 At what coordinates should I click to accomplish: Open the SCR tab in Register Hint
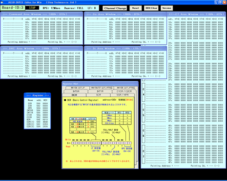point(99,95)
